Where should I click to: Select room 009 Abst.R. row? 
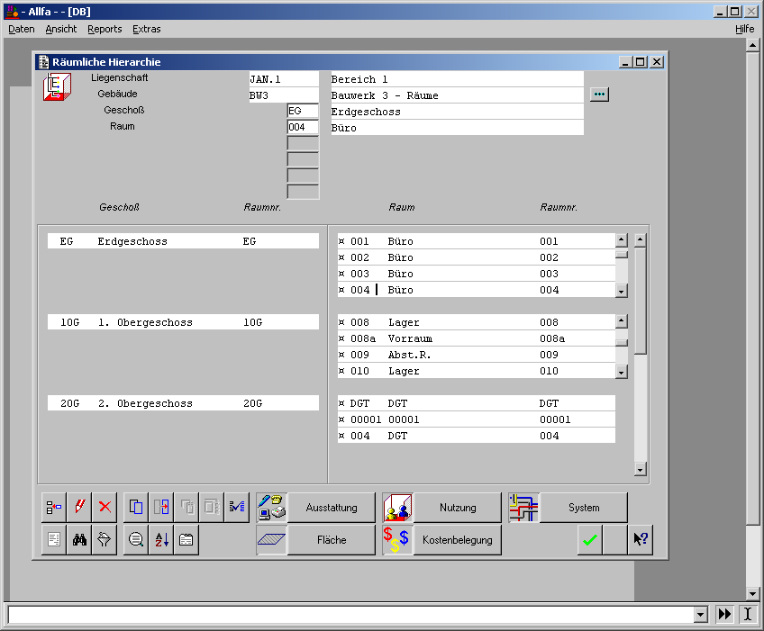(477, 354)
